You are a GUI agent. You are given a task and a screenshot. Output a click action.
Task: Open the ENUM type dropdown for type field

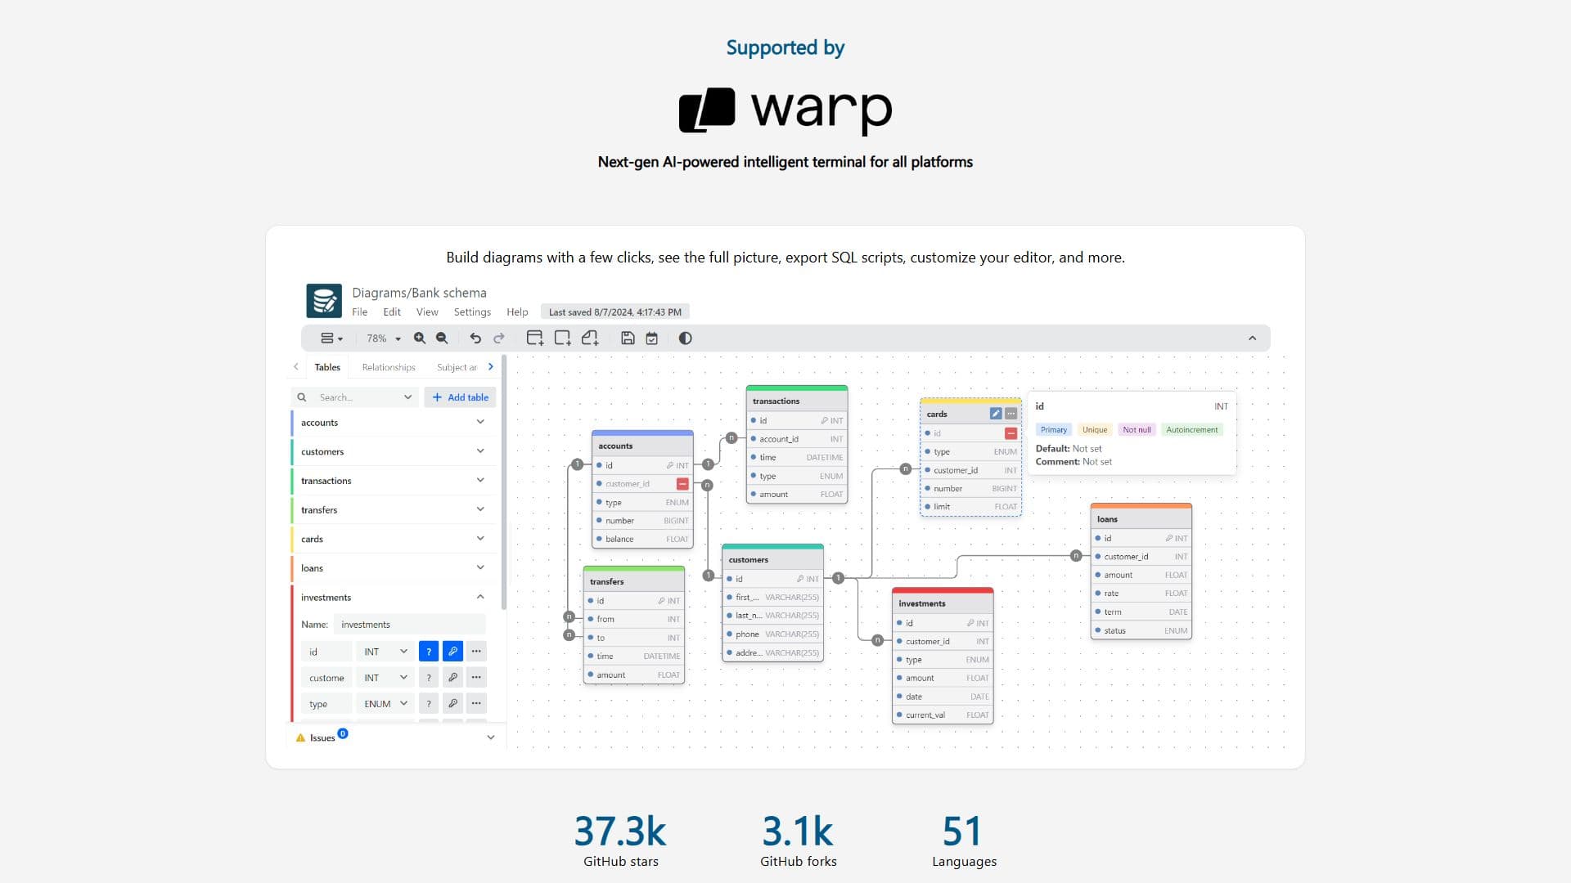click(385, 704)
